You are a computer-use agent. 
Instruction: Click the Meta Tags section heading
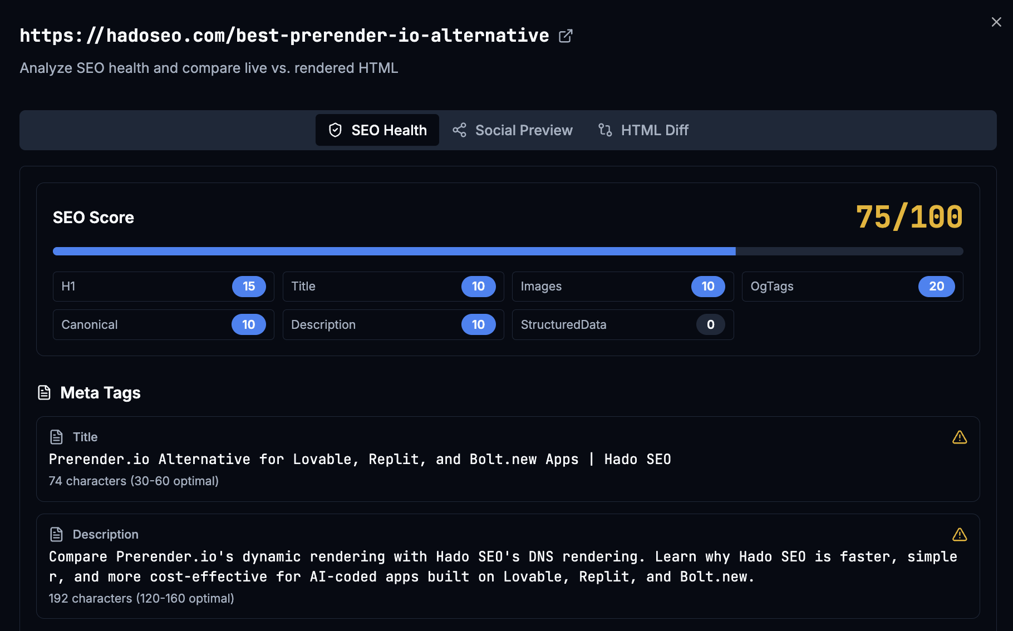tap(100, 393)
